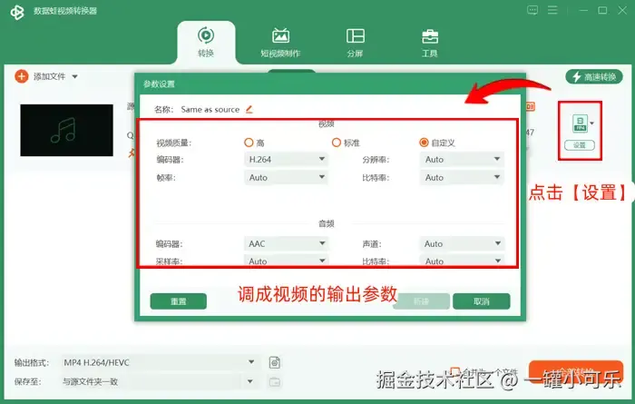This screenshot has height=404, width=635.
Task: Click the orange plus add-file icon
Action: tap(22, 76)
